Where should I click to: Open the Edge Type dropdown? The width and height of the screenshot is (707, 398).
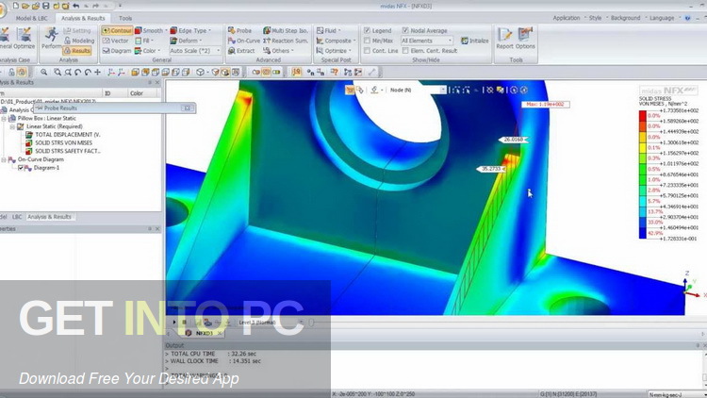click(x=190, y=31)
